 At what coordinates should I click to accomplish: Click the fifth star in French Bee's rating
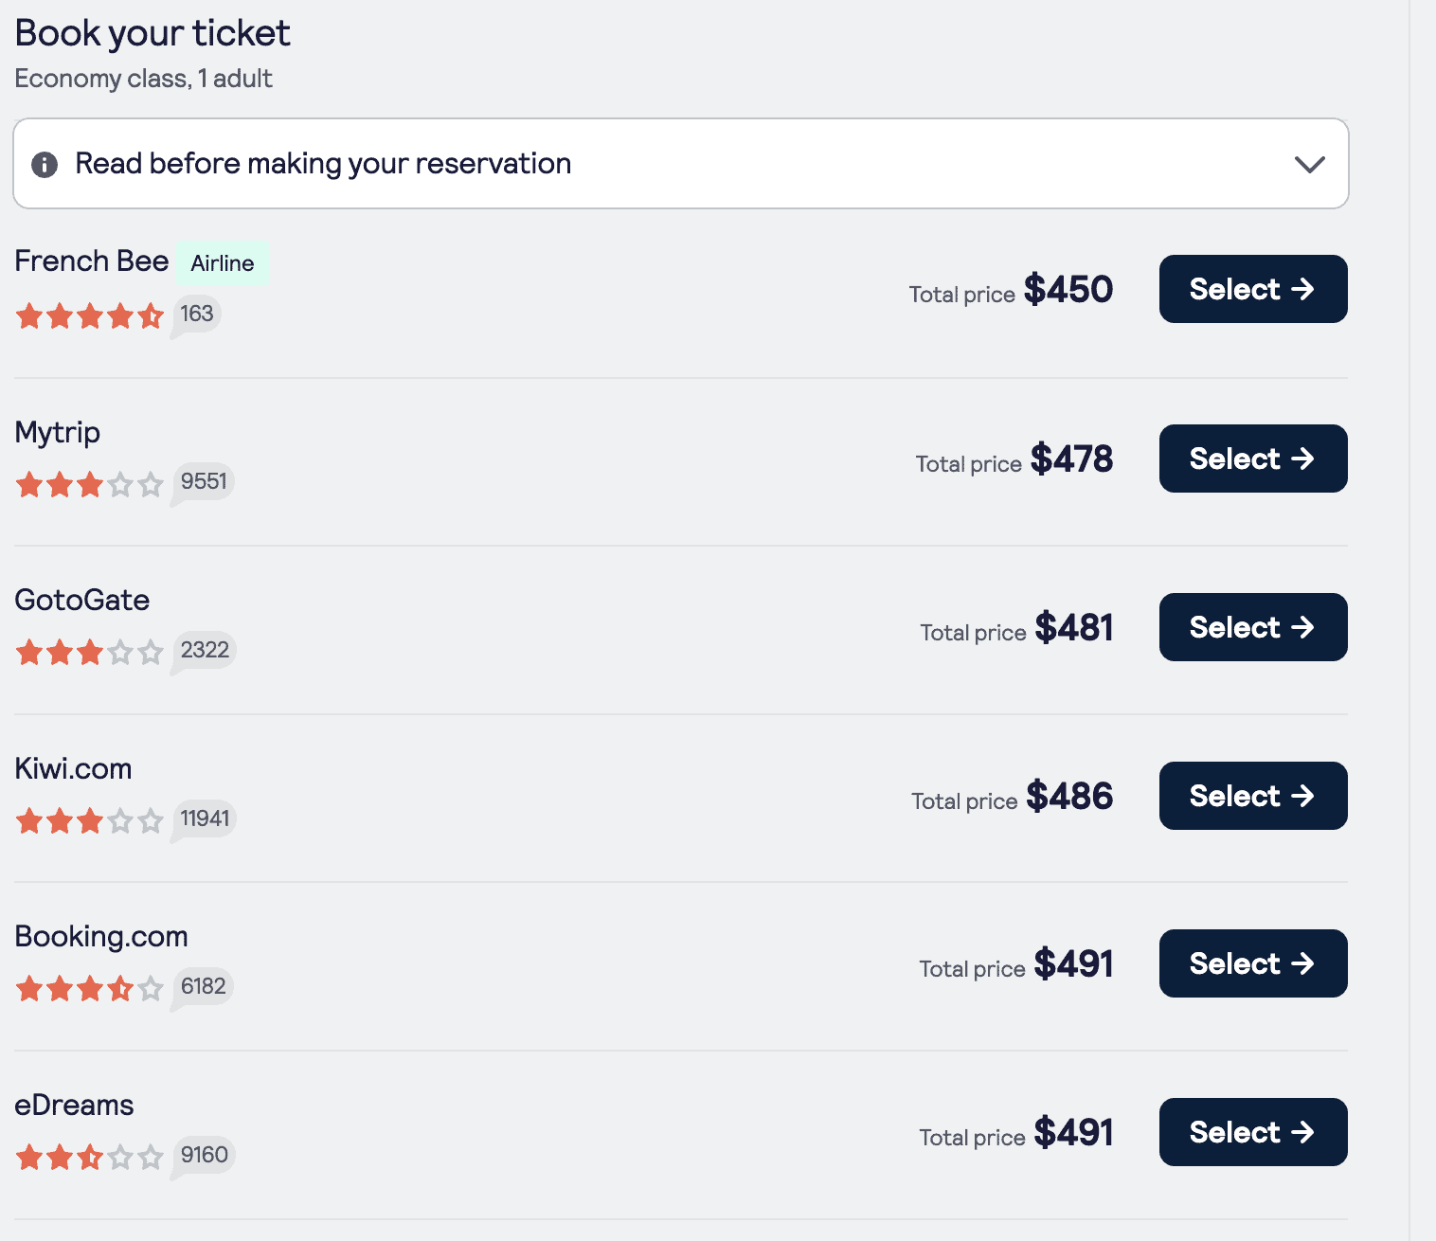(152, 316)
